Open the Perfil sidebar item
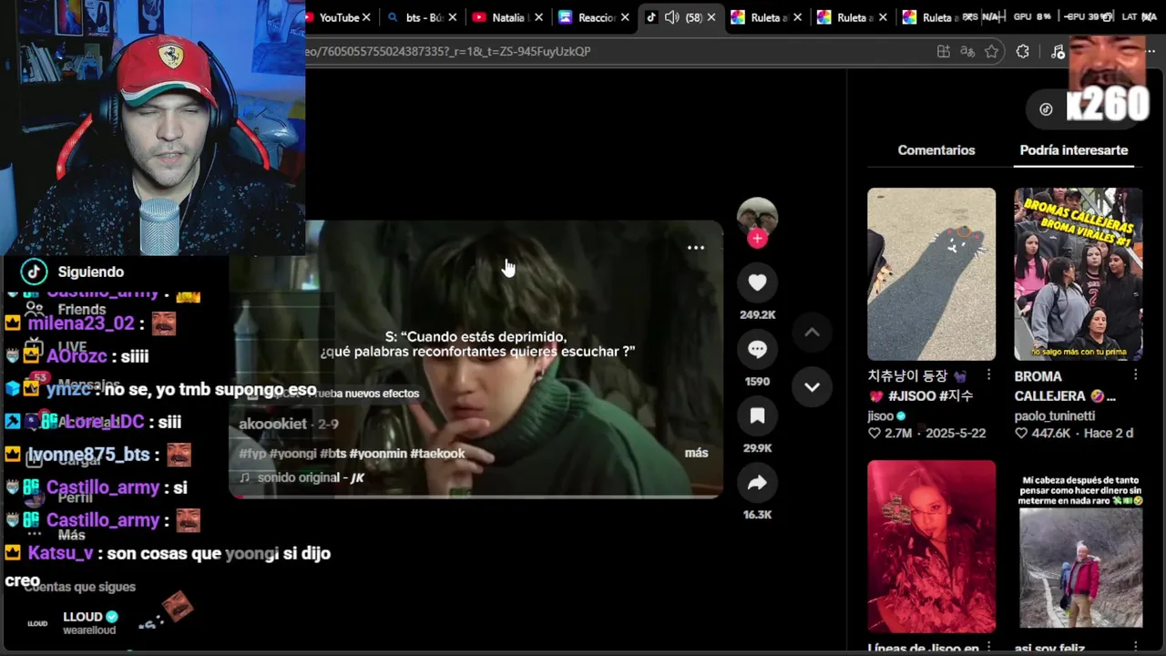This screenshot has height=656, width=1166. [75, 497]
